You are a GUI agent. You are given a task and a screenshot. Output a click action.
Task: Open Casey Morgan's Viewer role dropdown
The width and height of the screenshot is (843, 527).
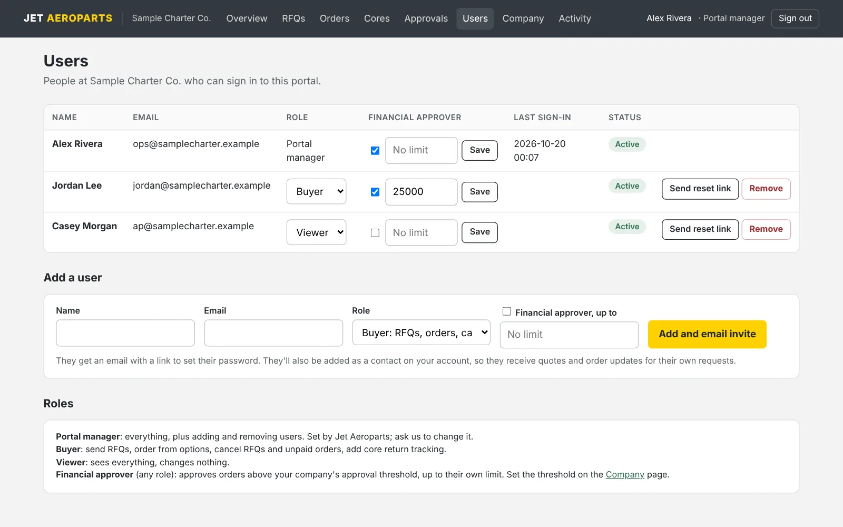coord(316,232)
